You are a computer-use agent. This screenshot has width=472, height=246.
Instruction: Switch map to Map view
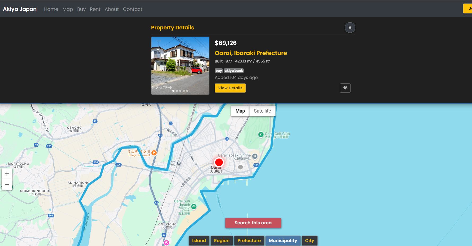coord(240,111)
